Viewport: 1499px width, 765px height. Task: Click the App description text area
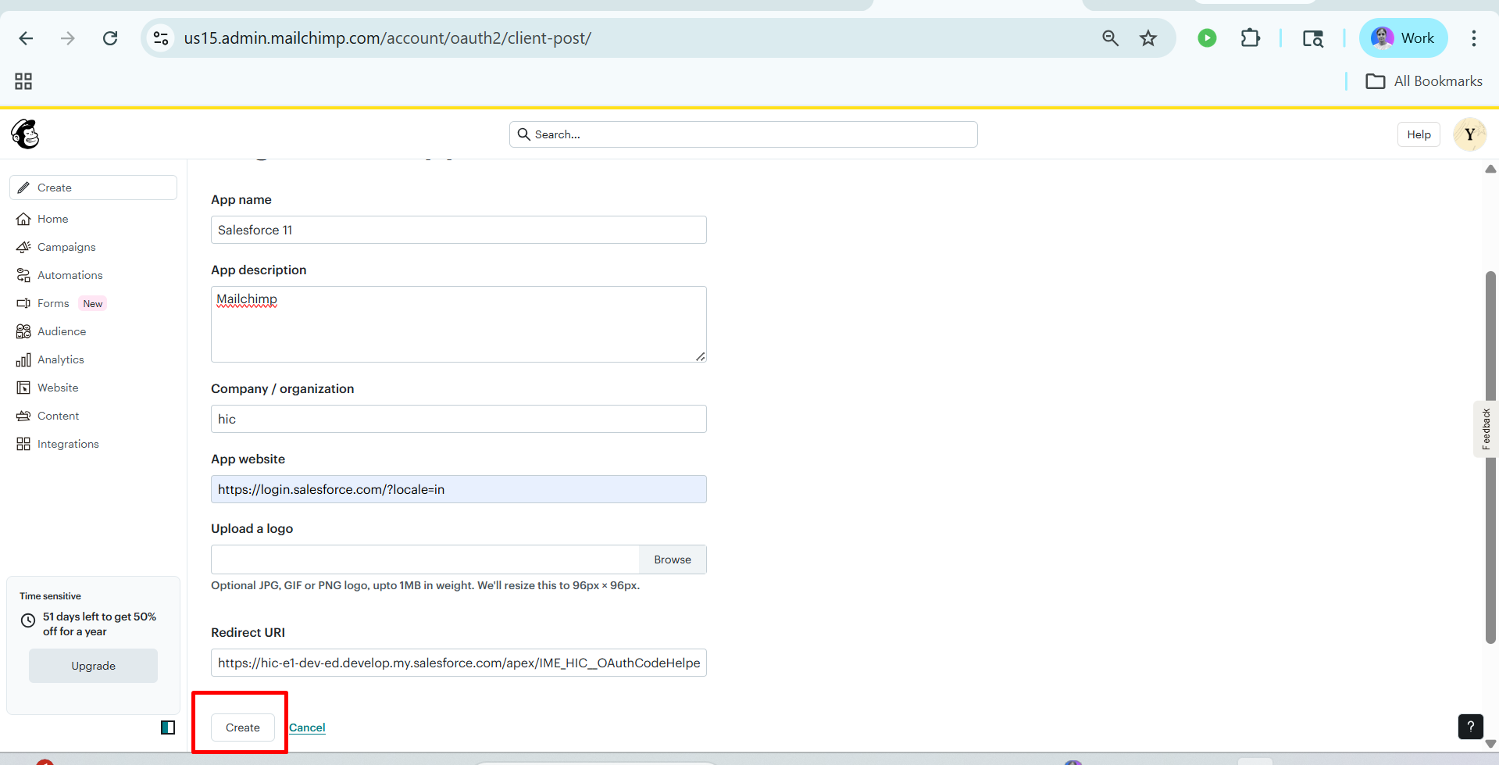pyautogui.click(x=459, y=324)
